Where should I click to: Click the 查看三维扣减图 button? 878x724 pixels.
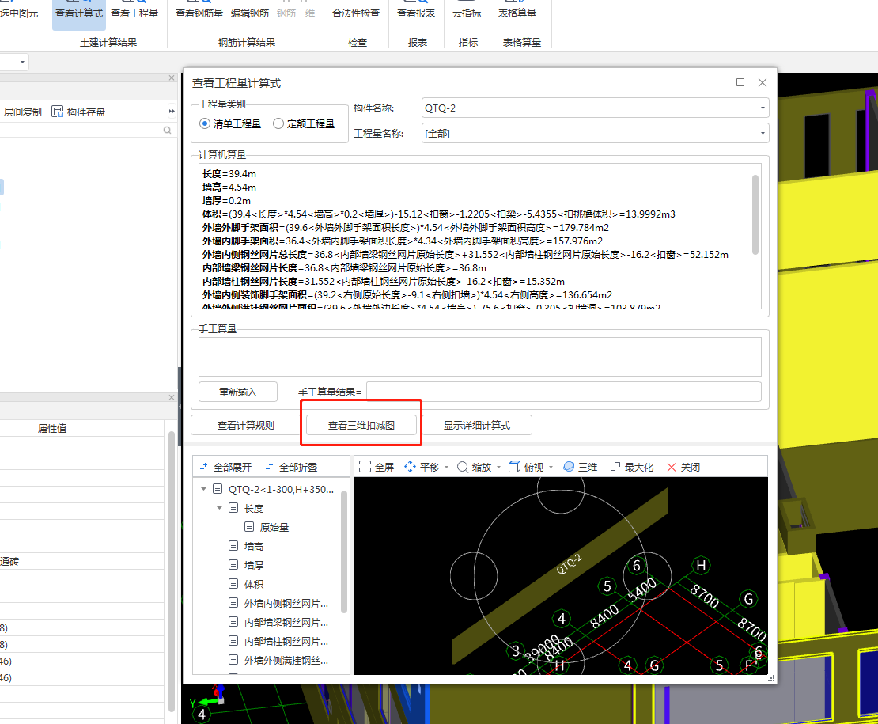tap(361, 426)
